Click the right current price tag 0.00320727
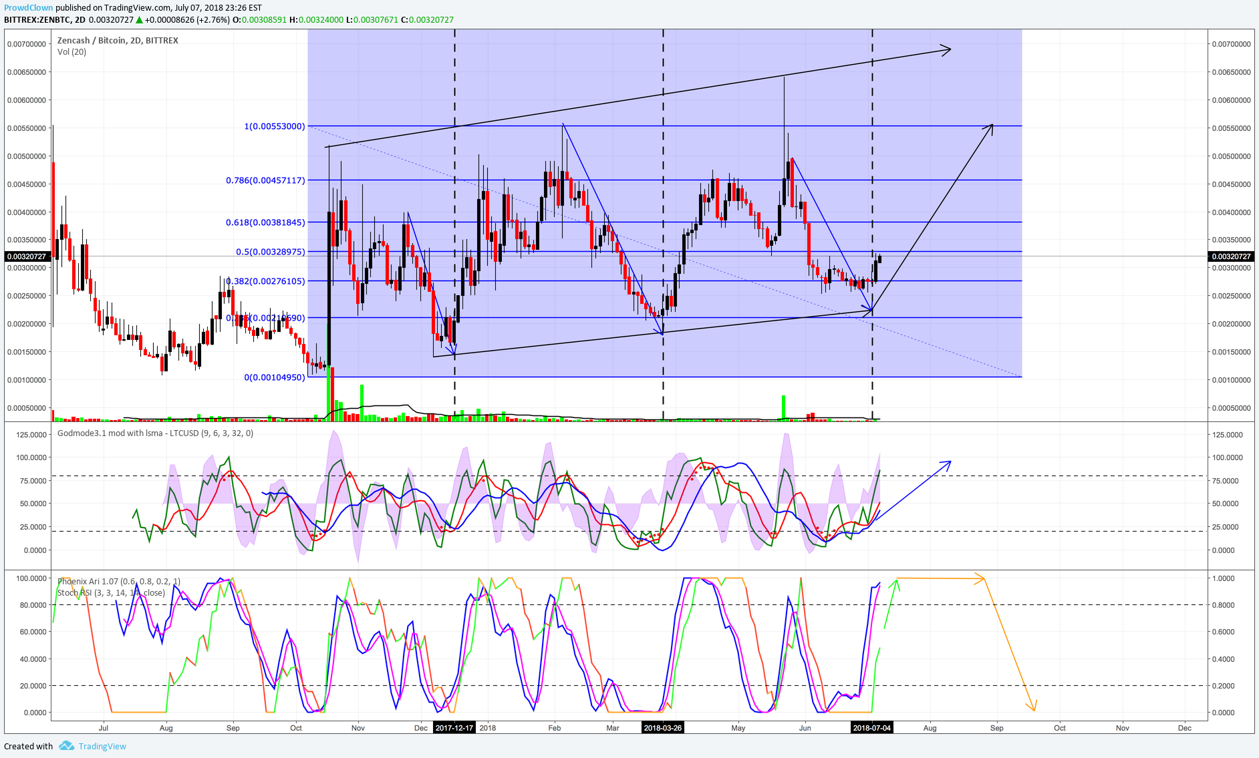The width and height of the screenshot is (1259, 758). [x=1232, y=256]
